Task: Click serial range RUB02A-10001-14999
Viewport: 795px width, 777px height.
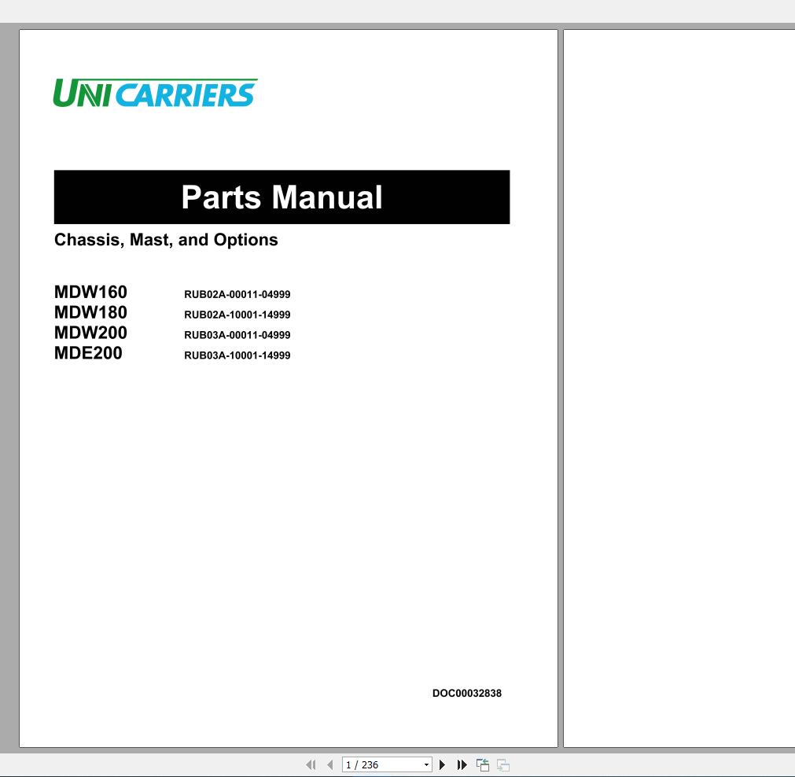Action: pos(237,315)
